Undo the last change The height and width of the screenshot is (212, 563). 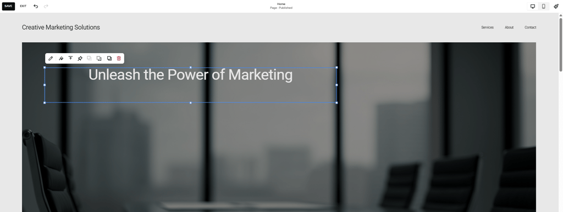click(x=36, y=6)
